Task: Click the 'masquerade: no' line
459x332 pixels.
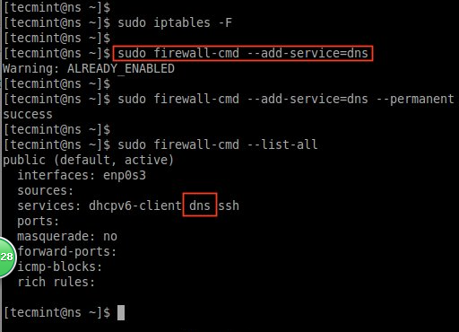Action: coord(67,236)
